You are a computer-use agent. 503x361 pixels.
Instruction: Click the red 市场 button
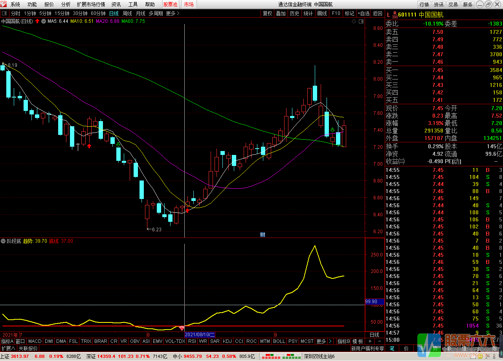coord(189,4)
